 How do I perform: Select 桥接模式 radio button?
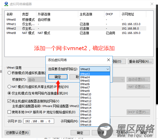point(9,73)
